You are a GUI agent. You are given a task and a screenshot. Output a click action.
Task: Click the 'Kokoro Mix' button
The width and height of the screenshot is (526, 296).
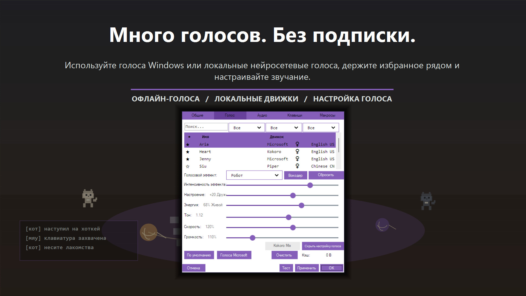pyautogui.click(x=282, y=246)
